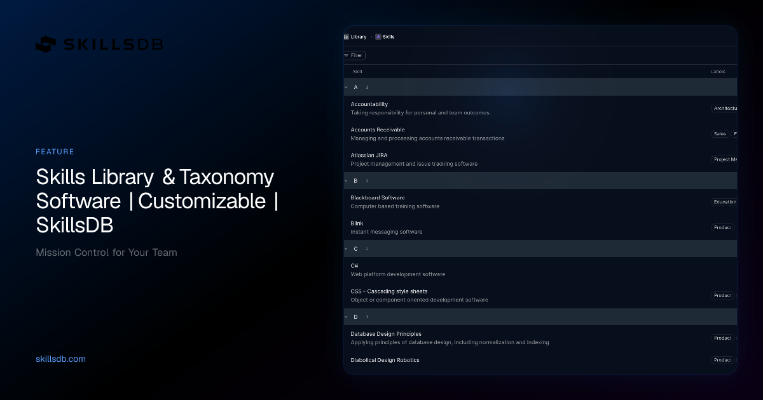Click the Education label on Blackboard Software
This screenshot has width=763, height=400.
(724, 202)
